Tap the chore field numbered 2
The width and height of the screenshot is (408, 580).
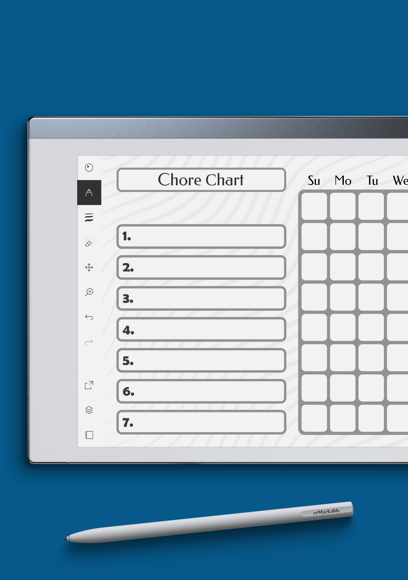(201, 268)
